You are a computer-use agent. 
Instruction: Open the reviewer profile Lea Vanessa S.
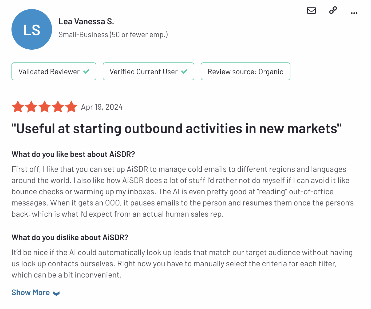[x=86, y=21]
